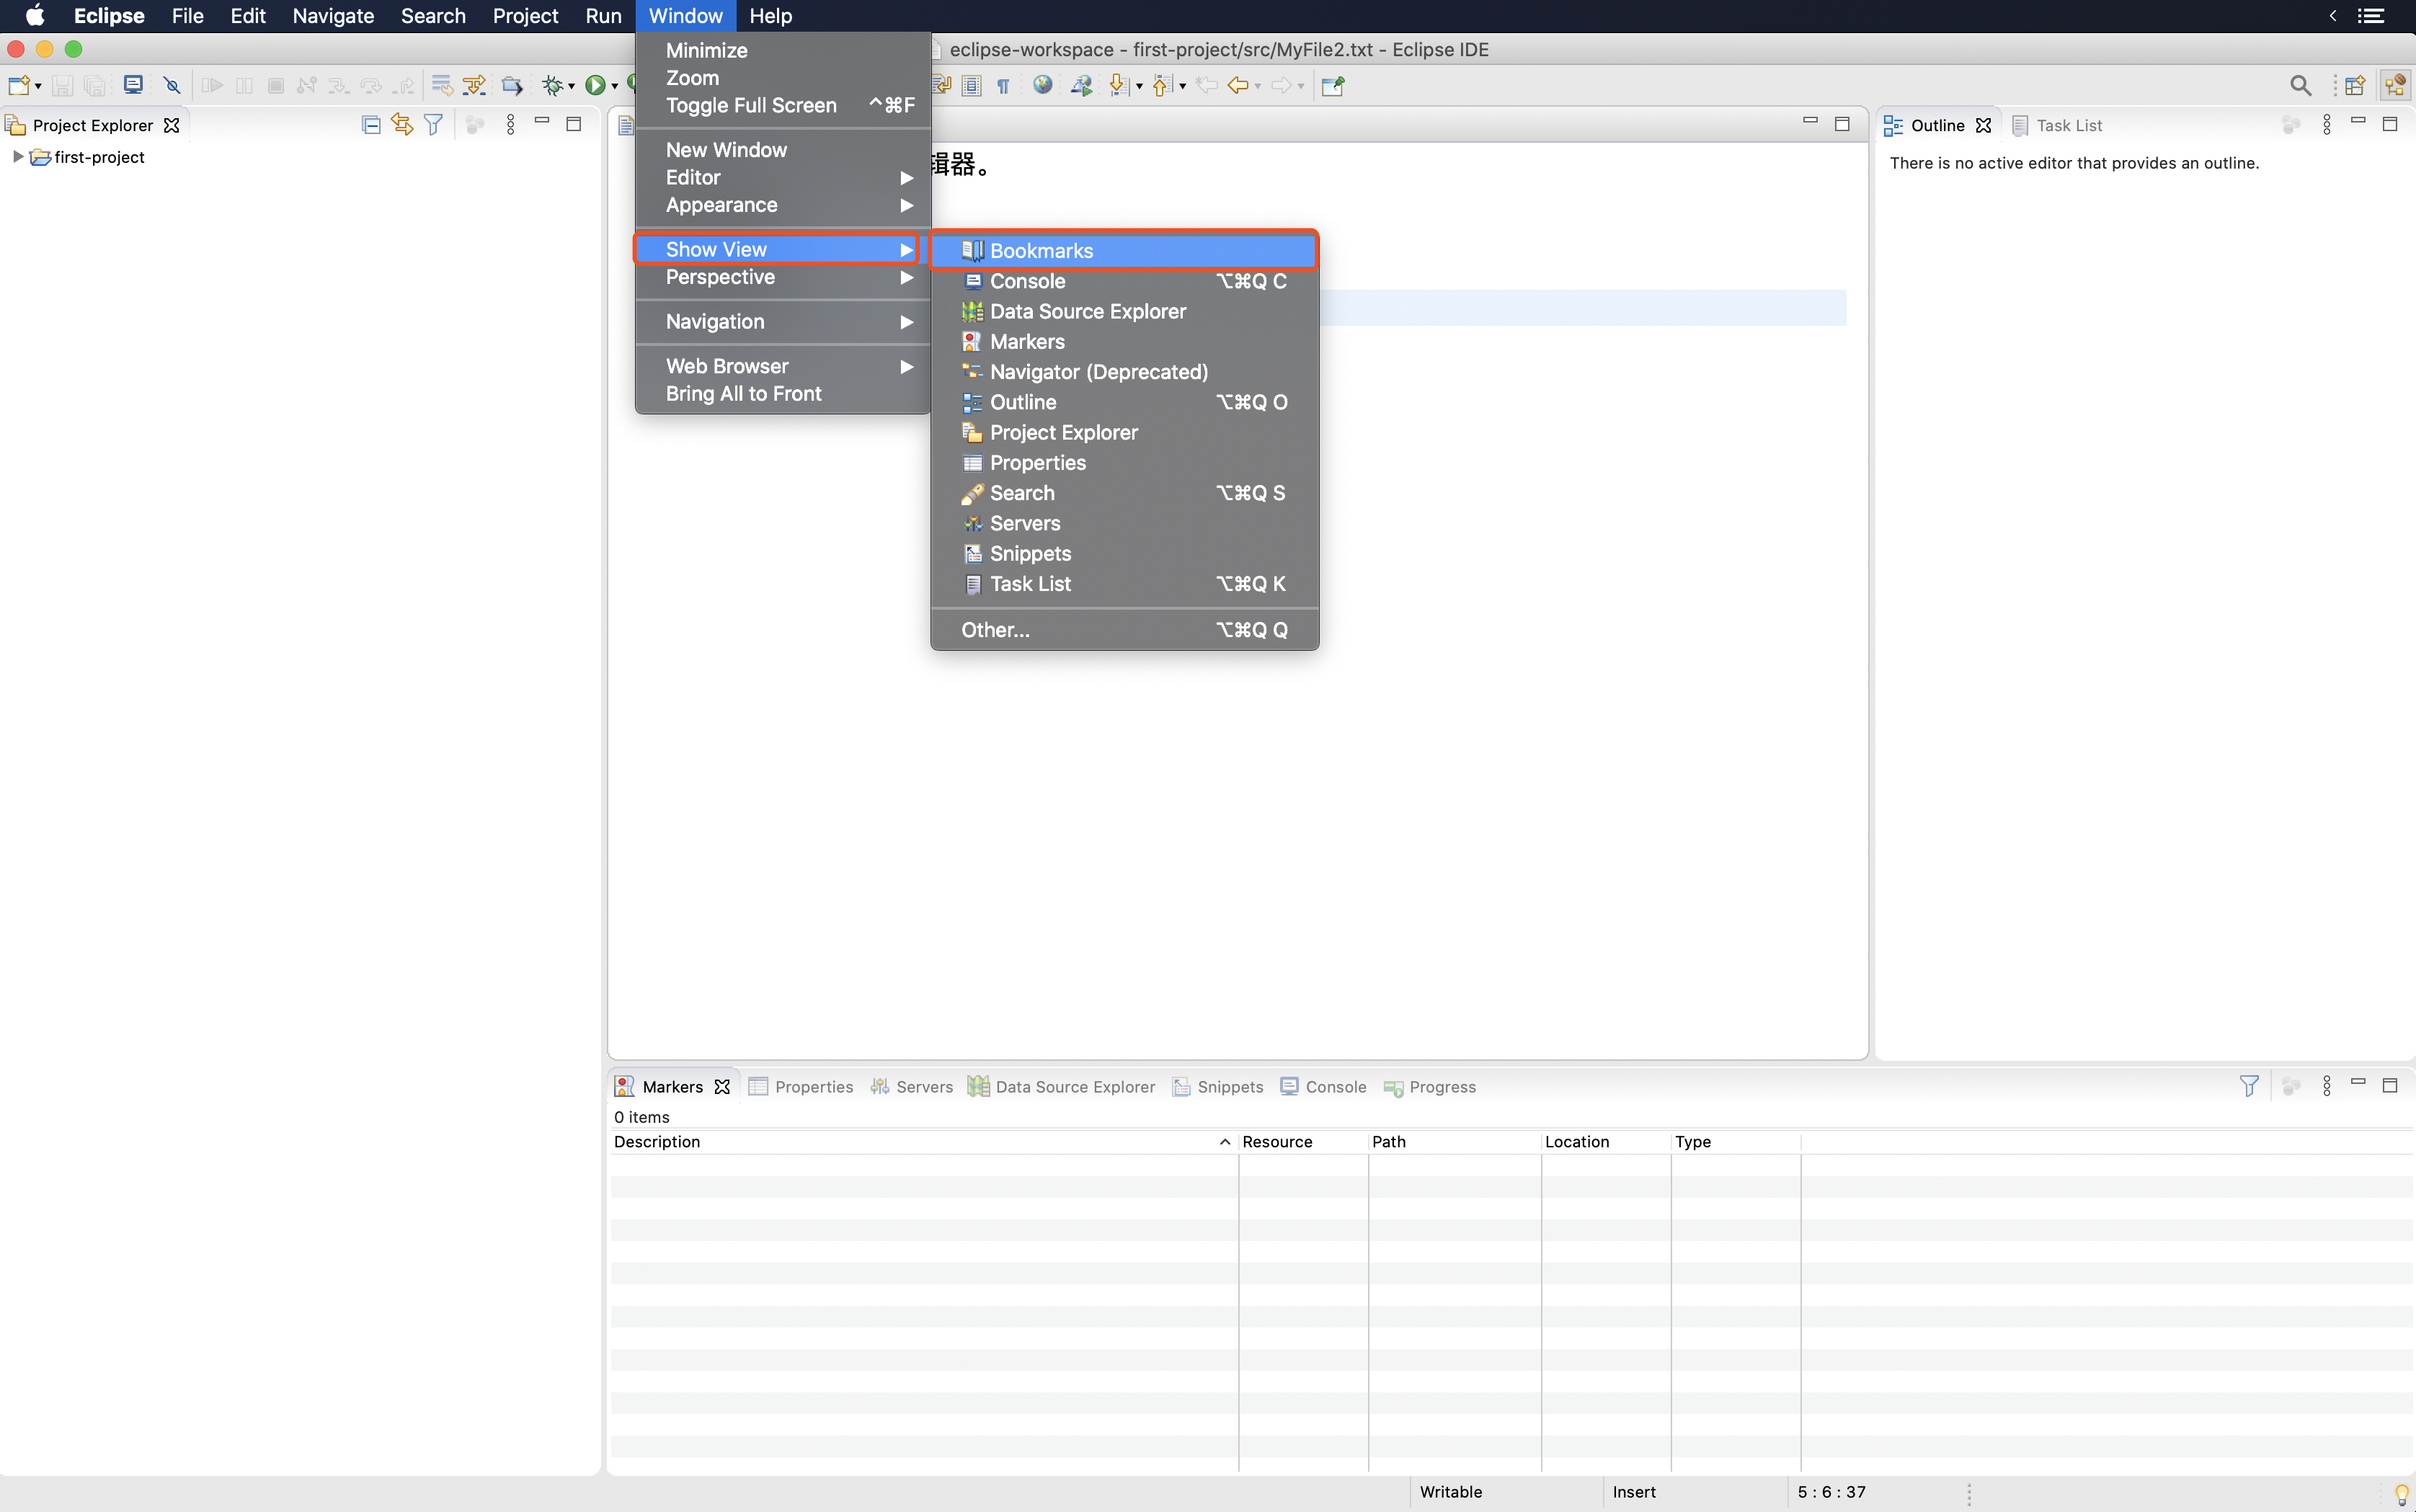Switch to bottom Progress tab

1430,1087
